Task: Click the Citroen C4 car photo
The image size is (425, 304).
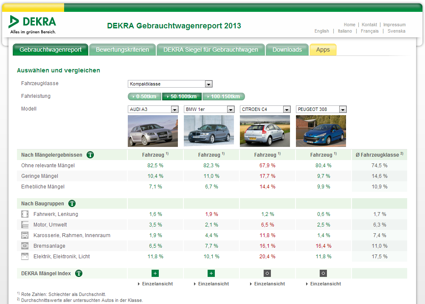Action: pos(265,131)
